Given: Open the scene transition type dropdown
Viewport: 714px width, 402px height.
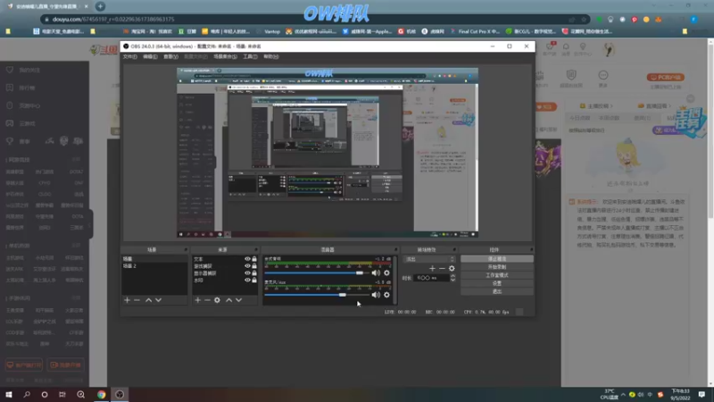Looking at the screenshot, I should point(429,259).
